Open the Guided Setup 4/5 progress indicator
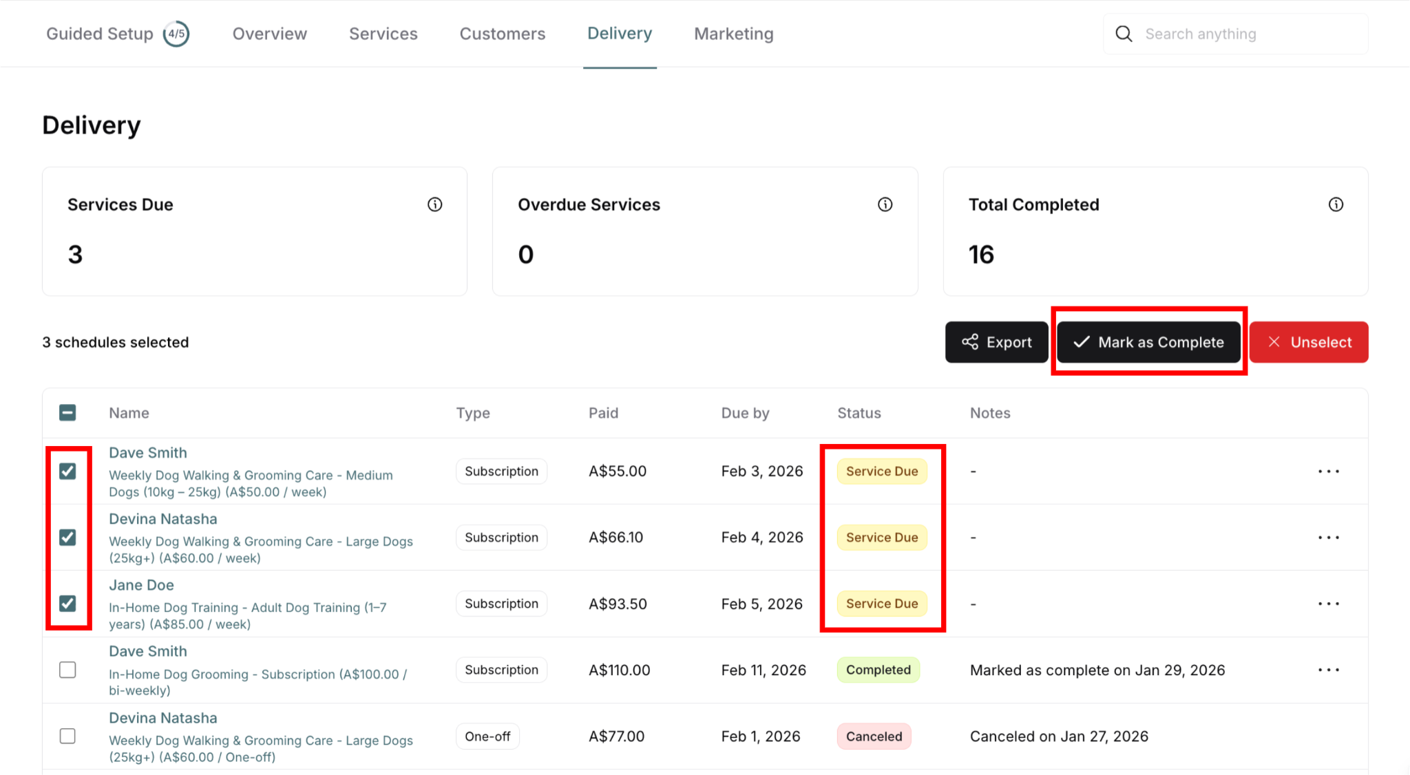Viewport: 1410px width, 775px height. point(176,34)
